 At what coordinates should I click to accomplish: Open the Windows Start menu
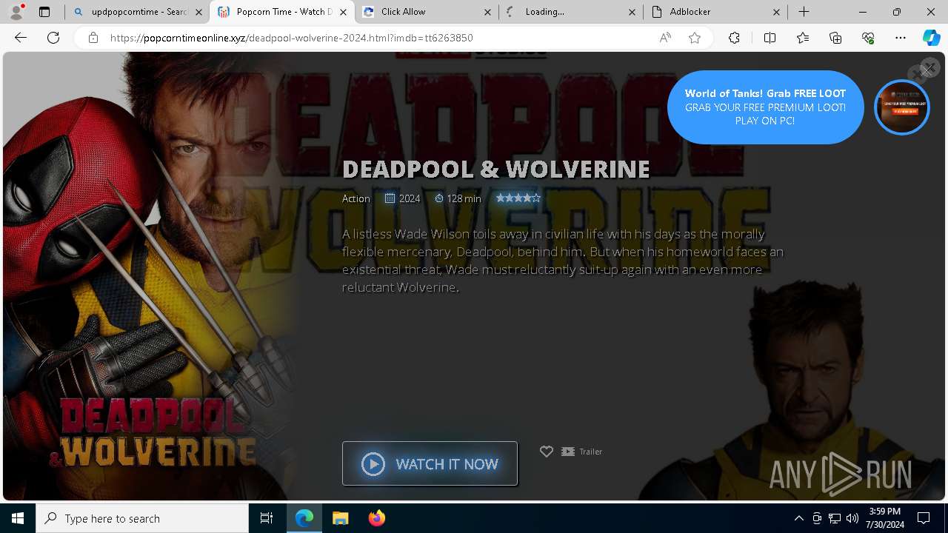pyautogui.click(x=18, y=518)
